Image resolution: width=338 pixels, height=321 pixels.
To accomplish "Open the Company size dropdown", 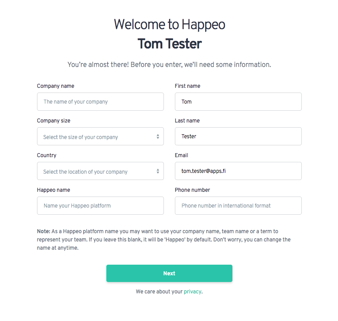I will (x=100, y=137).
